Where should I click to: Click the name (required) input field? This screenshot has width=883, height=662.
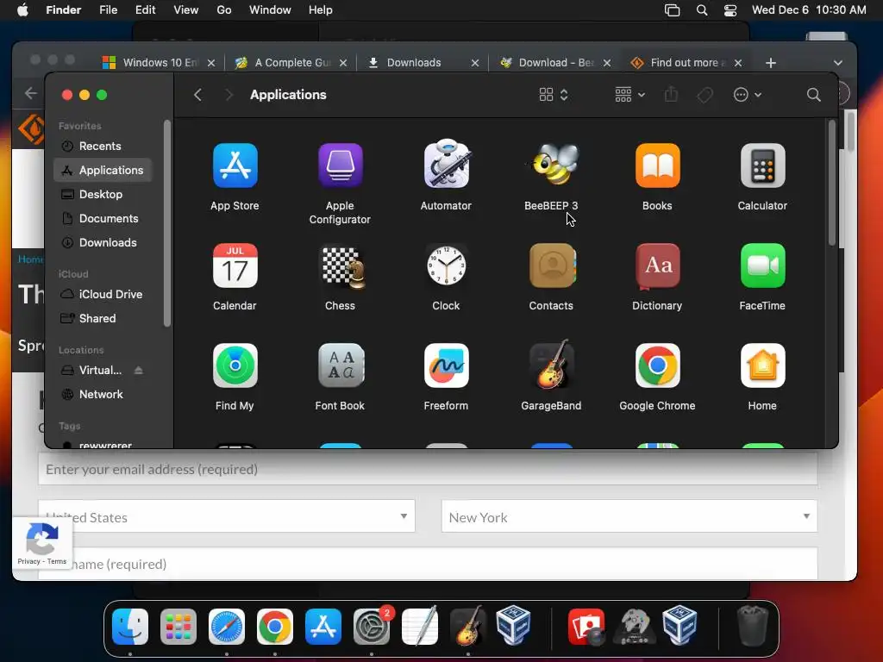[x=428, y=564]
